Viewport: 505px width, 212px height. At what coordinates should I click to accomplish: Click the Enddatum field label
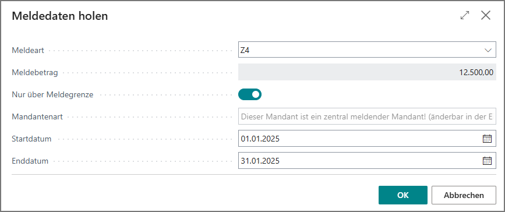30,161
